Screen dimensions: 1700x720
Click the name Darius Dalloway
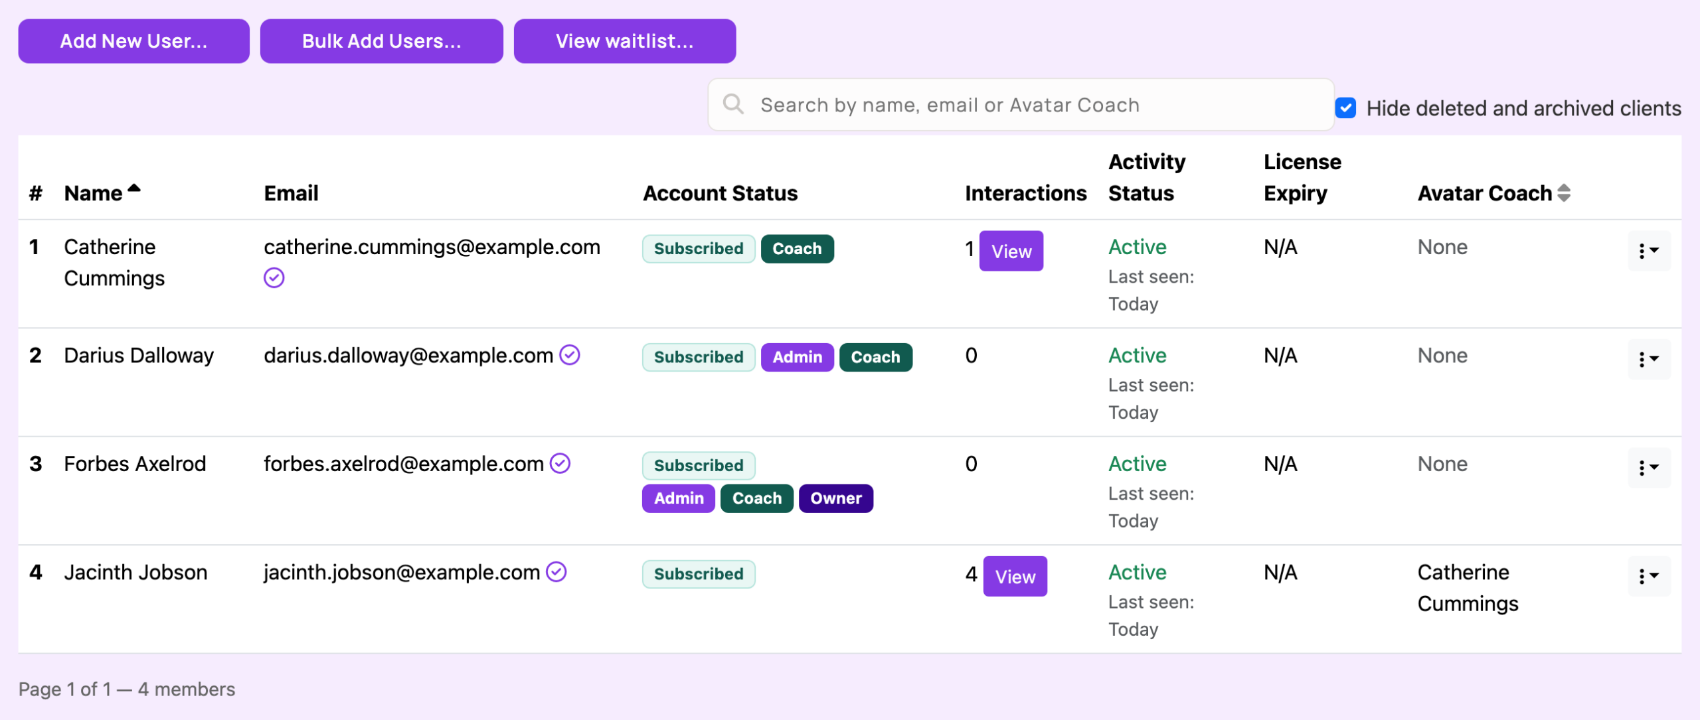(139, 355)
